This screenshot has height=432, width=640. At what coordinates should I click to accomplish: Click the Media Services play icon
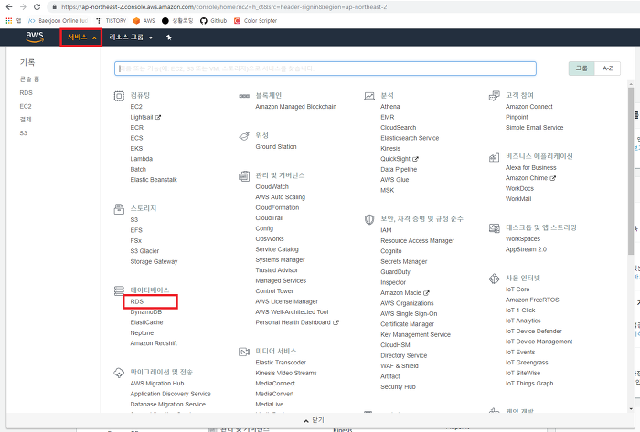coord(244,352)
